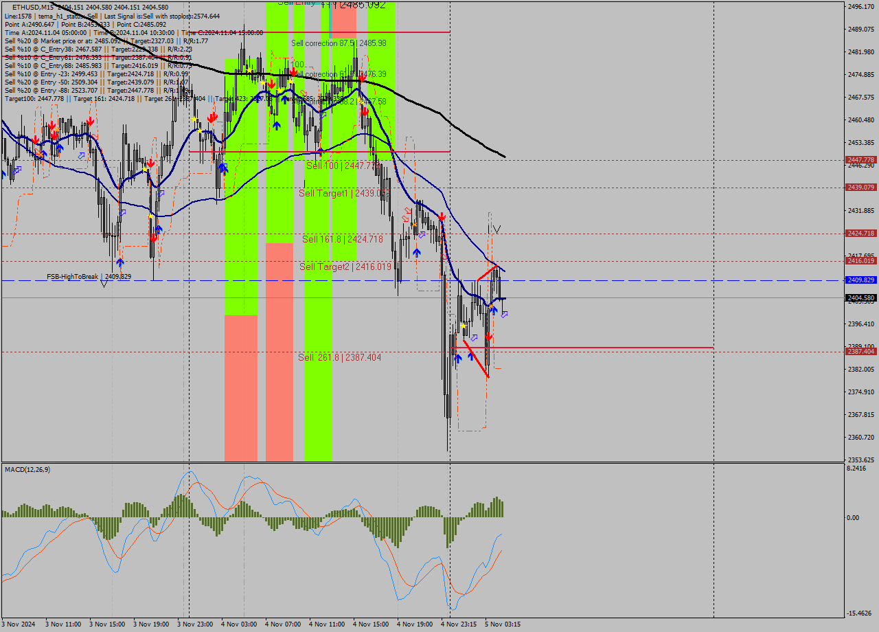Click the 'Sell %10 @ C_Entry61: 2476.393' line
Viewport: 879px width, 632px height.
(x=98, y=57)
